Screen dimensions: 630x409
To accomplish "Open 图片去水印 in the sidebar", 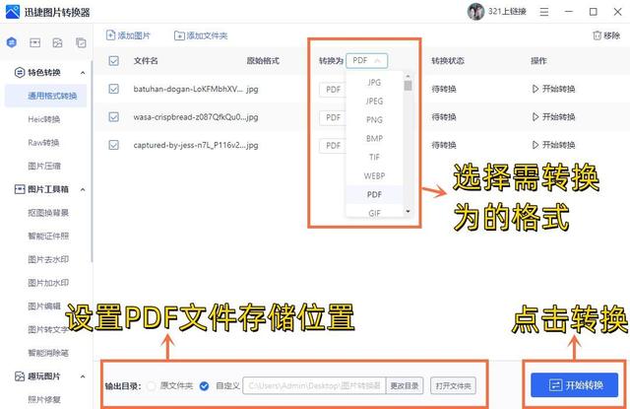I will click(x=48, y=259).
